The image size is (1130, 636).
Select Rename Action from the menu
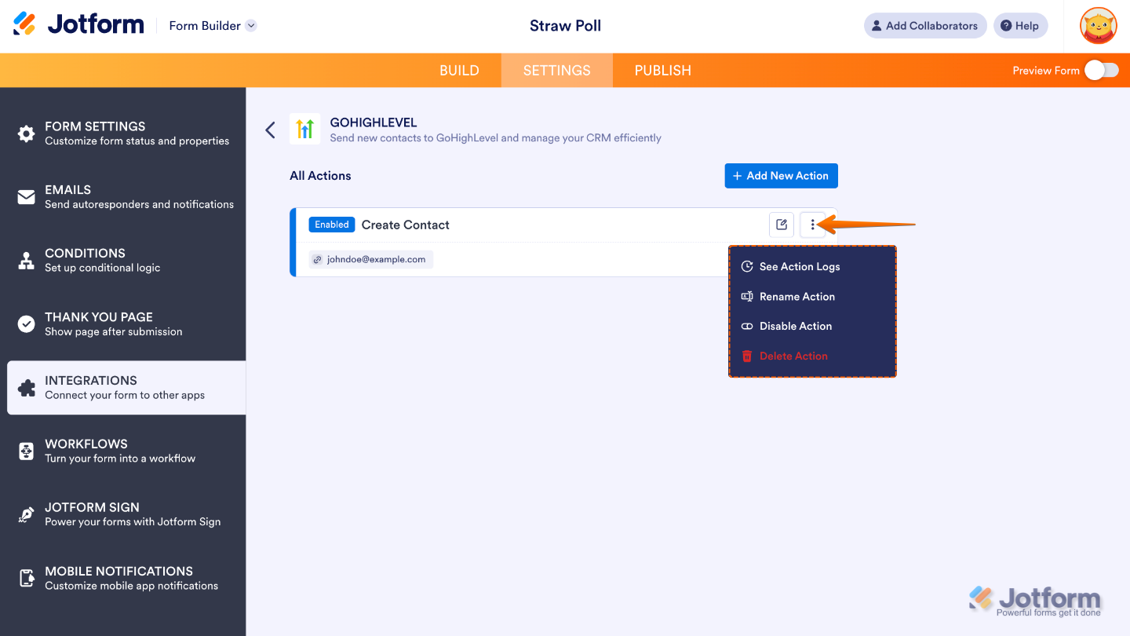[797, 296]
